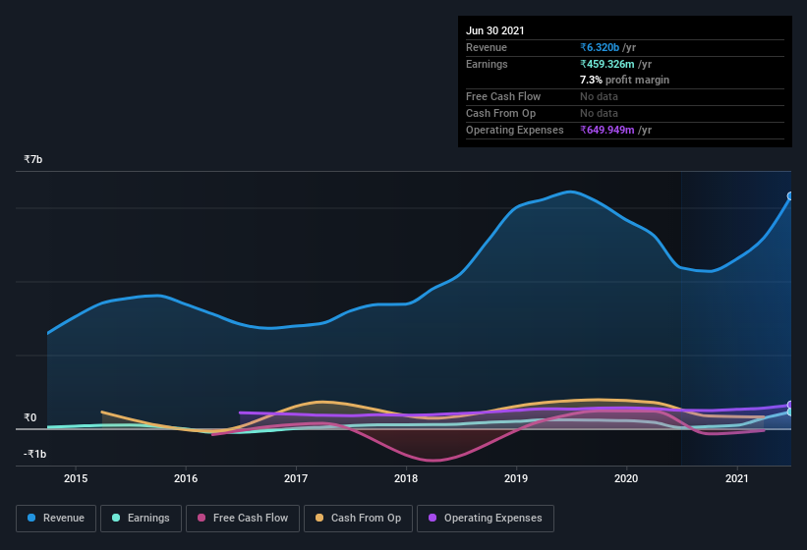Screen dimensions: 807x550
Task: Click the ₹649.949m operating expenses value
Action: 606,130
